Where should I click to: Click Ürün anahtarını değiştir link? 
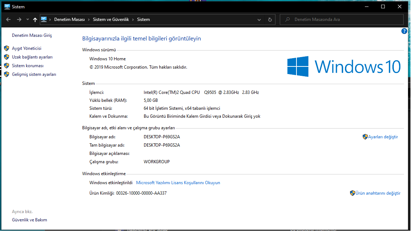click(378, 193)
